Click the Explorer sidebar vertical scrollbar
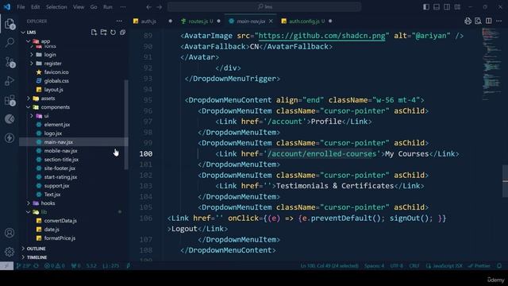Viewport: 508px width, 286px height. 126,124
